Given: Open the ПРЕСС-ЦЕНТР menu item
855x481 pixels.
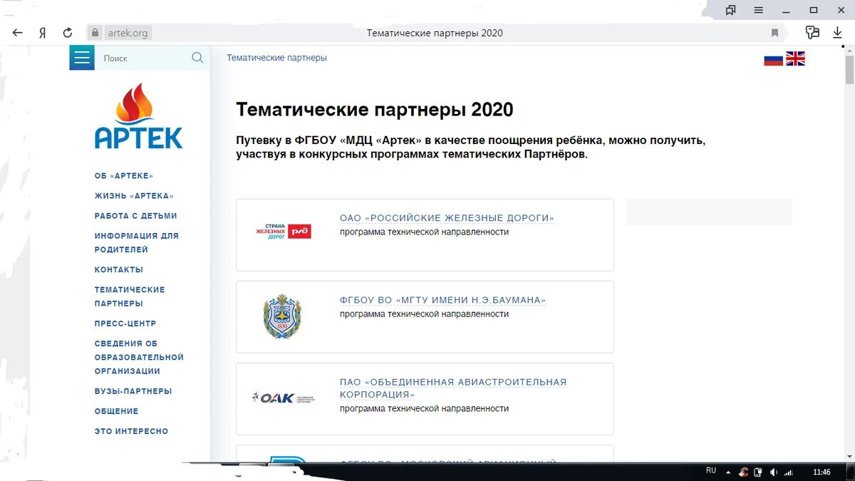Looking at the screenshot, I should pyautogui.click(x=125, y=324).
